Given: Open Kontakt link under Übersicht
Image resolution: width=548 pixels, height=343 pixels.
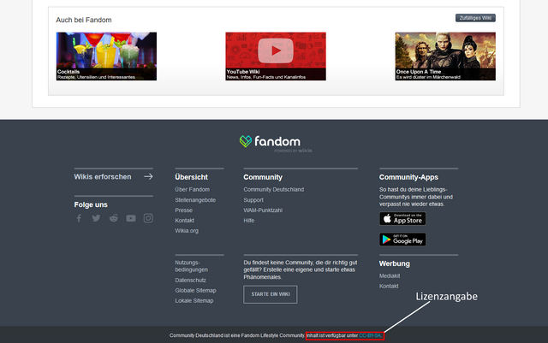Looking at the screenshot, I should pos(185,221).
